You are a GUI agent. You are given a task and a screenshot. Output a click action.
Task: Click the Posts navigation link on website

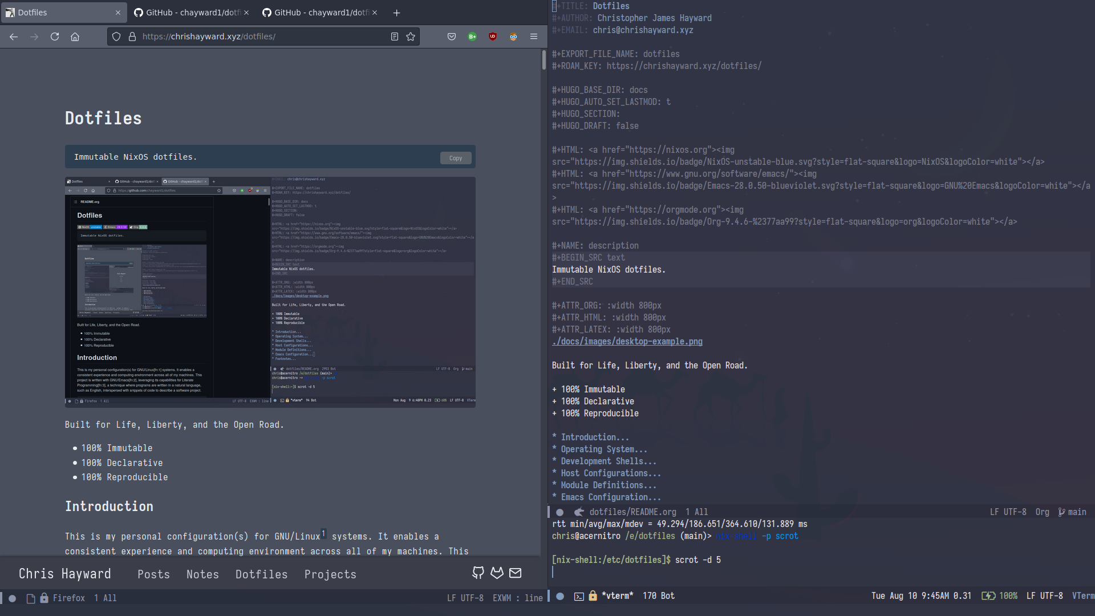pos(153,574)
